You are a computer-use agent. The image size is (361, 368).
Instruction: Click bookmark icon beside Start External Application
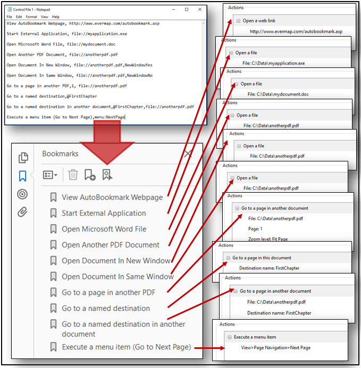[x=53, y=213]
